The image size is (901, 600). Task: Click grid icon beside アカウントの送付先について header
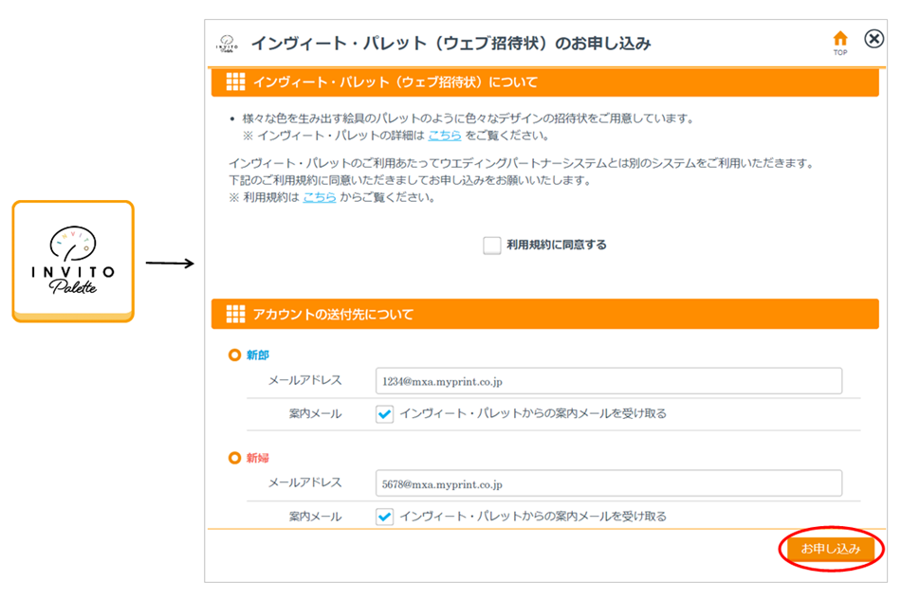(236, 314)
